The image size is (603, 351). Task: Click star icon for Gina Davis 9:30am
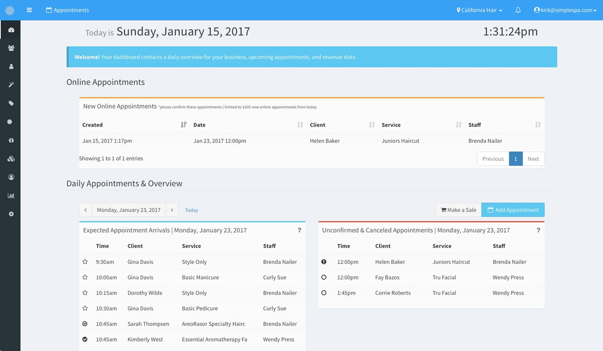[x=85, y=262]
